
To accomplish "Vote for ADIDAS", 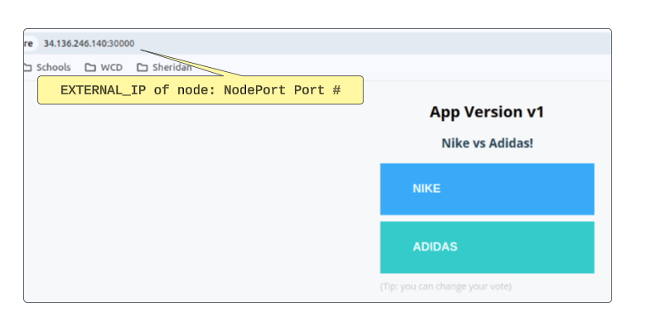I will pos(486,247).
